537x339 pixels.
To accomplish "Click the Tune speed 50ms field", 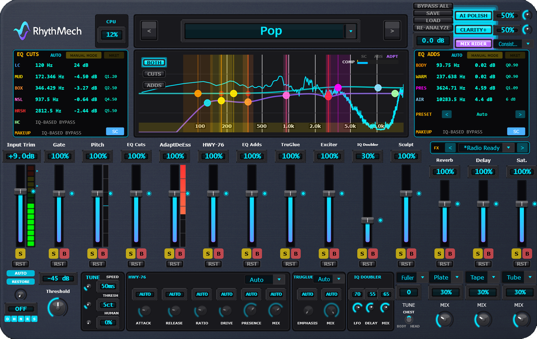I will [x=108, y=286].
